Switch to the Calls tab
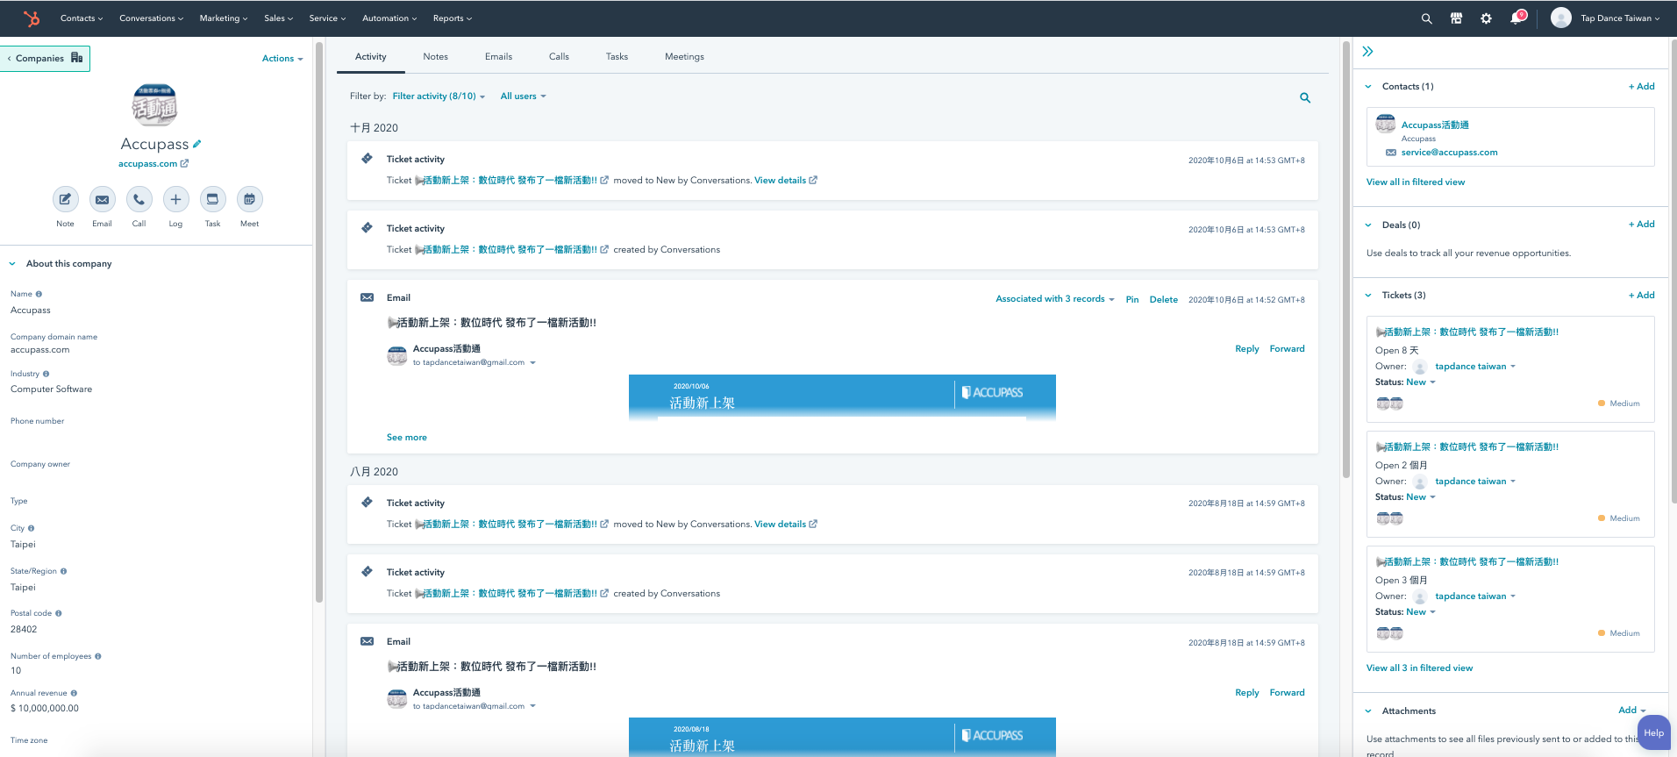The height and width of the screenshot is (757, 1677). tap(559, 56)
